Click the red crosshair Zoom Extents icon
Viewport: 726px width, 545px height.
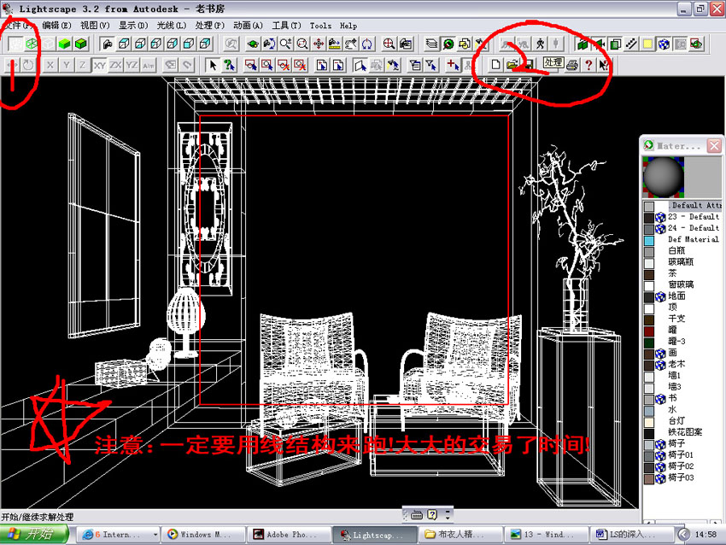pyautogui.click(x=389, y=44)
